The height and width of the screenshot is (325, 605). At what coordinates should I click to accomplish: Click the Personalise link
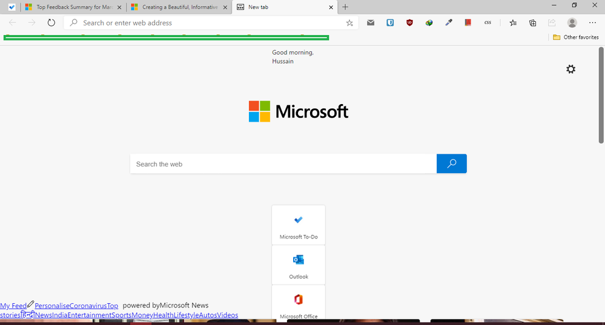pos(52,306)
